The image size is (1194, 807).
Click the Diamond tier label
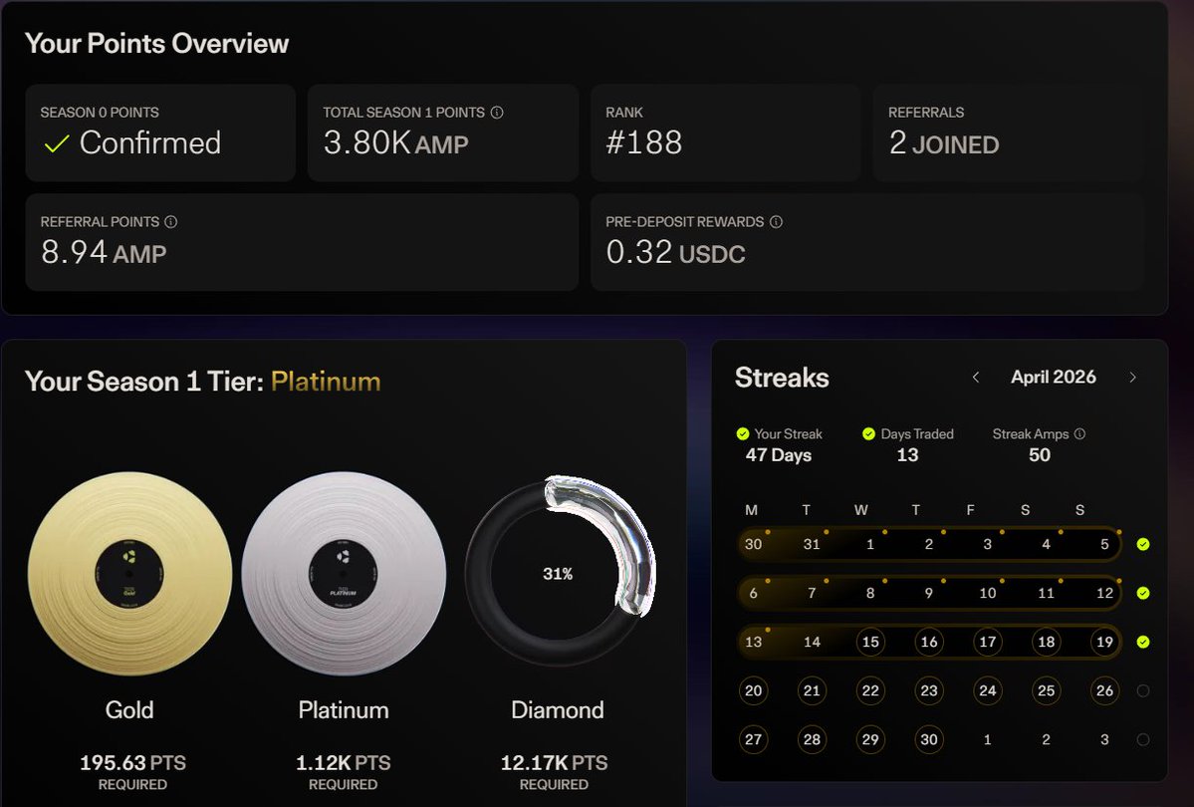click(x=558, y=710)
